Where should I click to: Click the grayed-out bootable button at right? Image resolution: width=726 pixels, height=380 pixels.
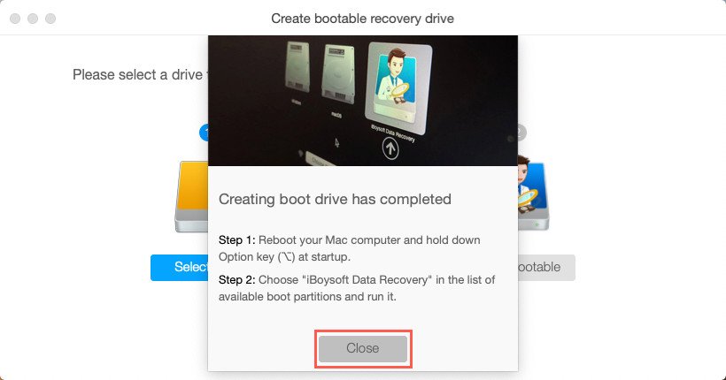click(x=546, y=267)
